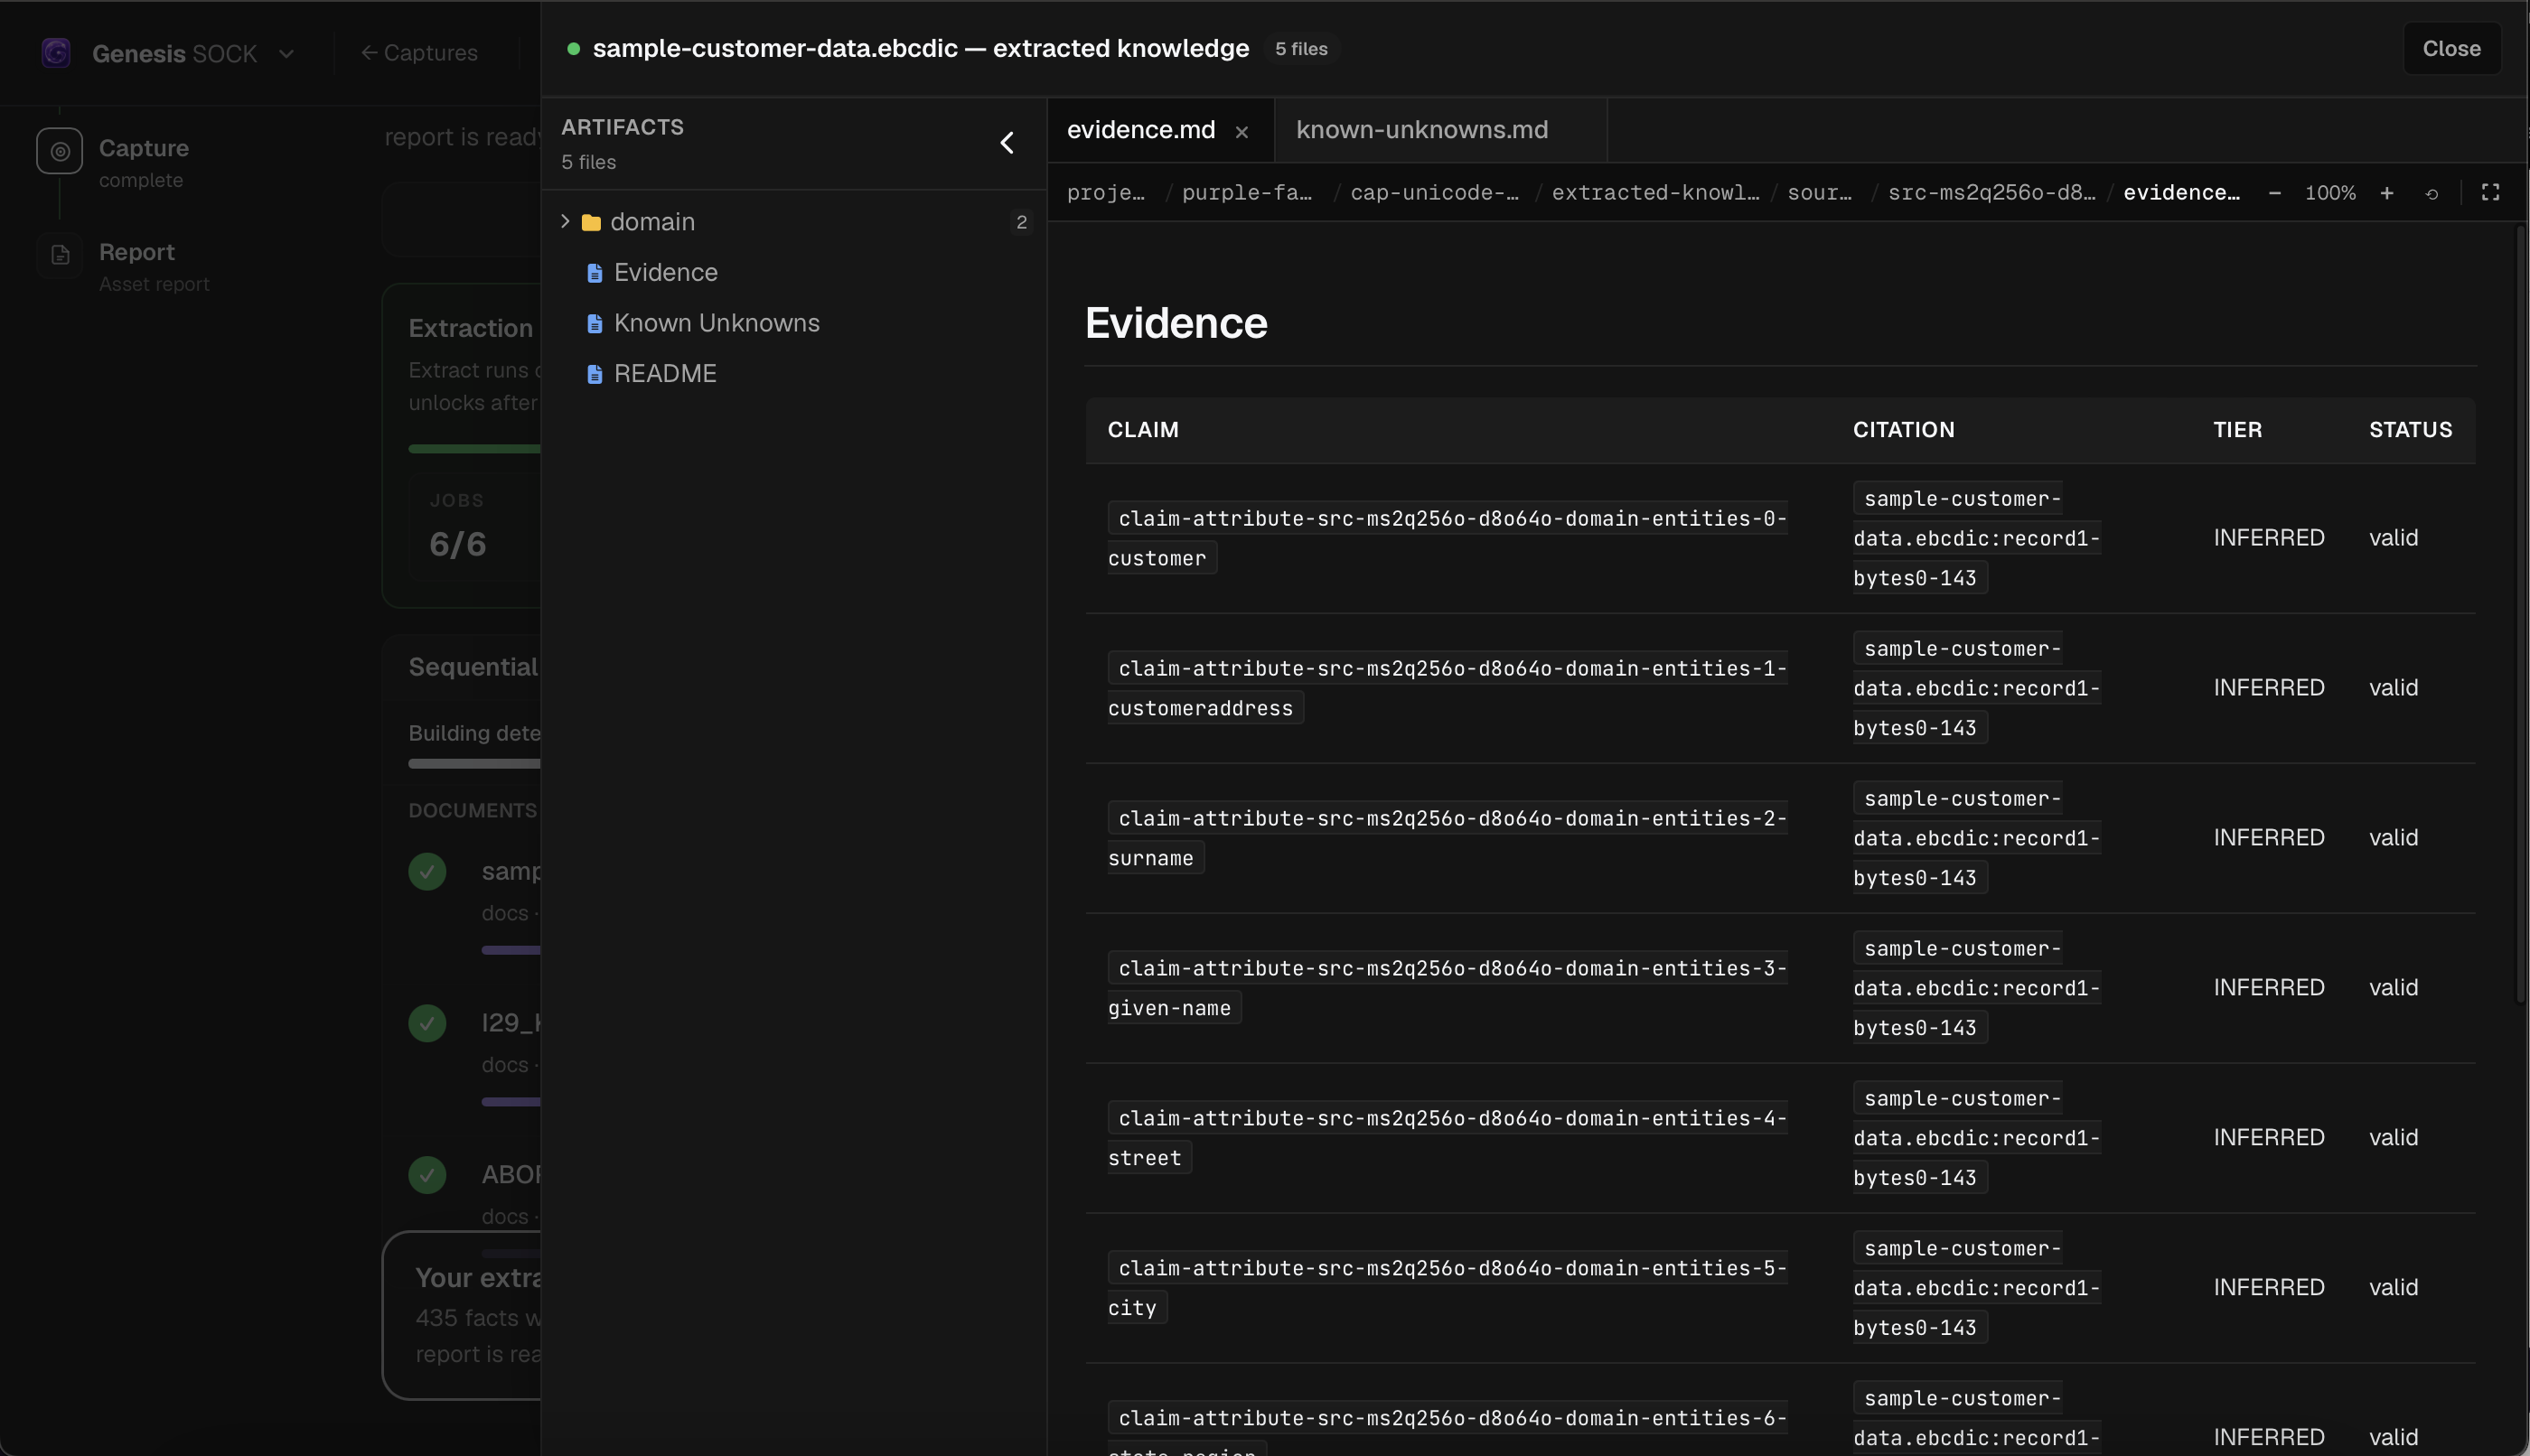Click the 5 files badge in header

[1301, 48]
